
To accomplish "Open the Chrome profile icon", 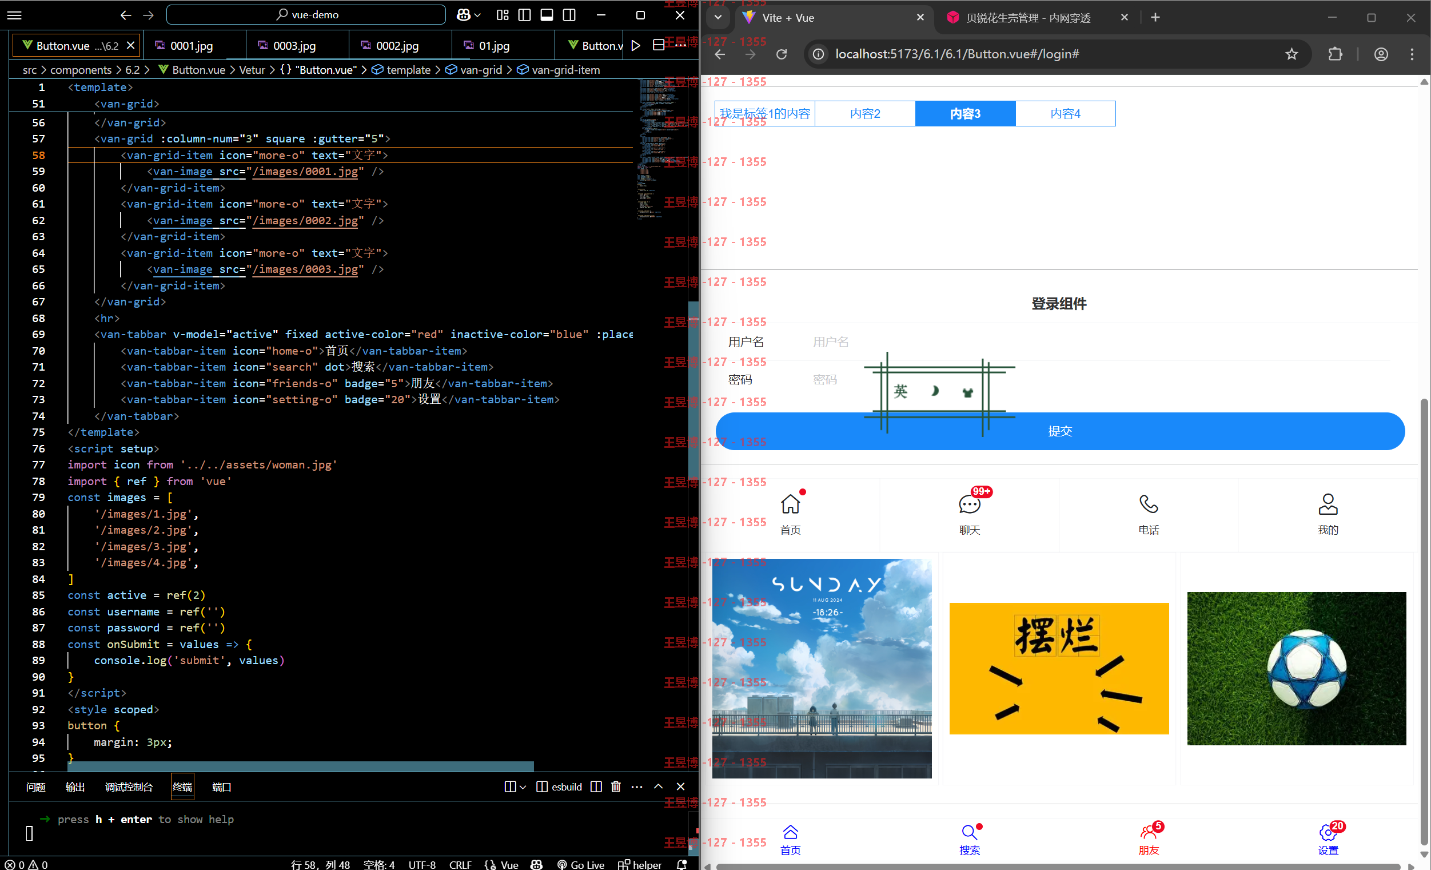I will point(1381,54).
